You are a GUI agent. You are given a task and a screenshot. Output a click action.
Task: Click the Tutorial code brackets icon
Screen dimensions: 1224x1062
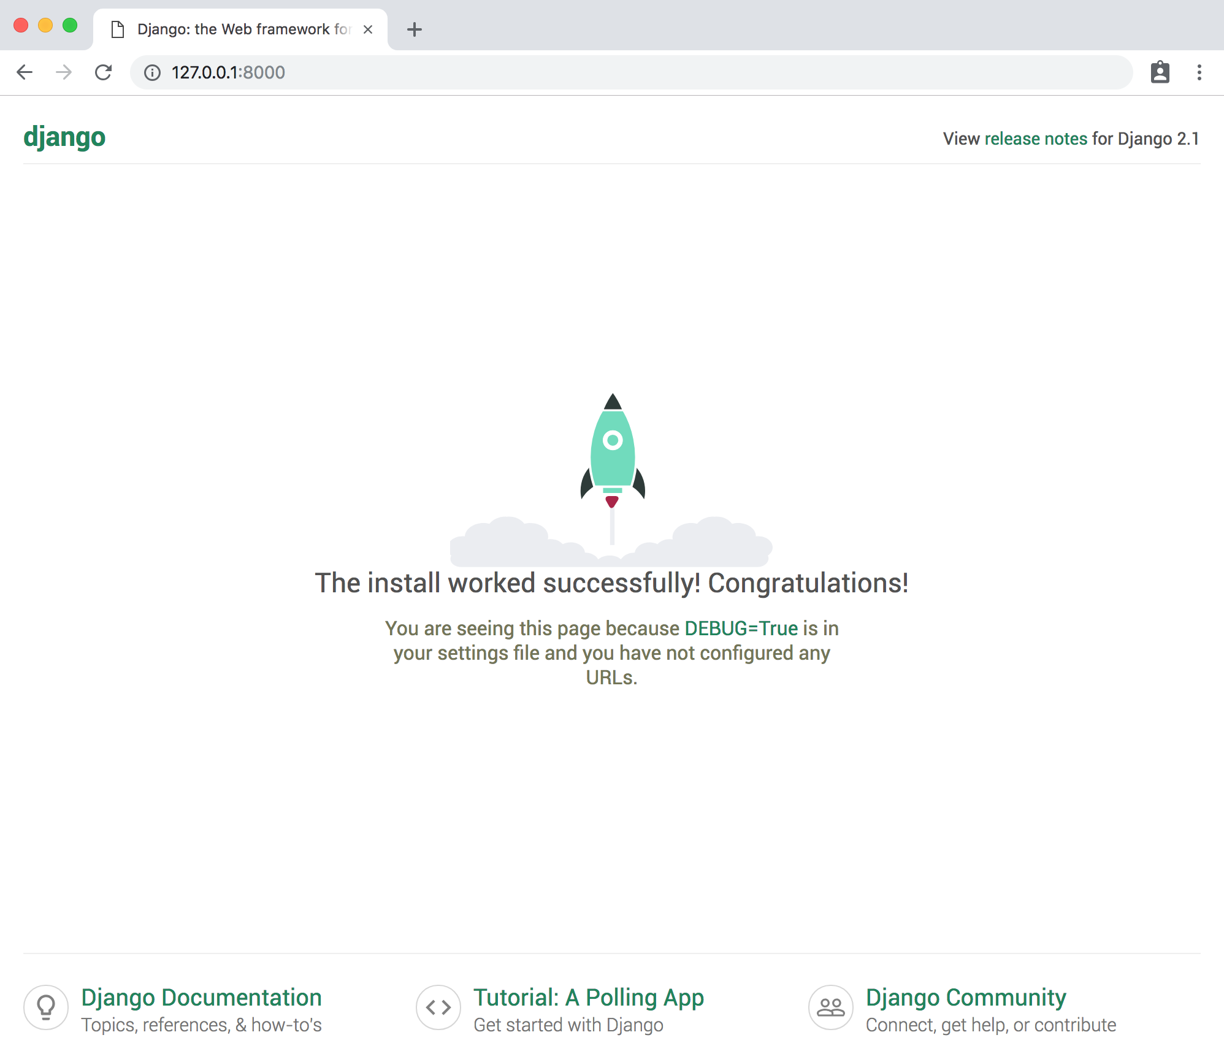coord(437,1007)
